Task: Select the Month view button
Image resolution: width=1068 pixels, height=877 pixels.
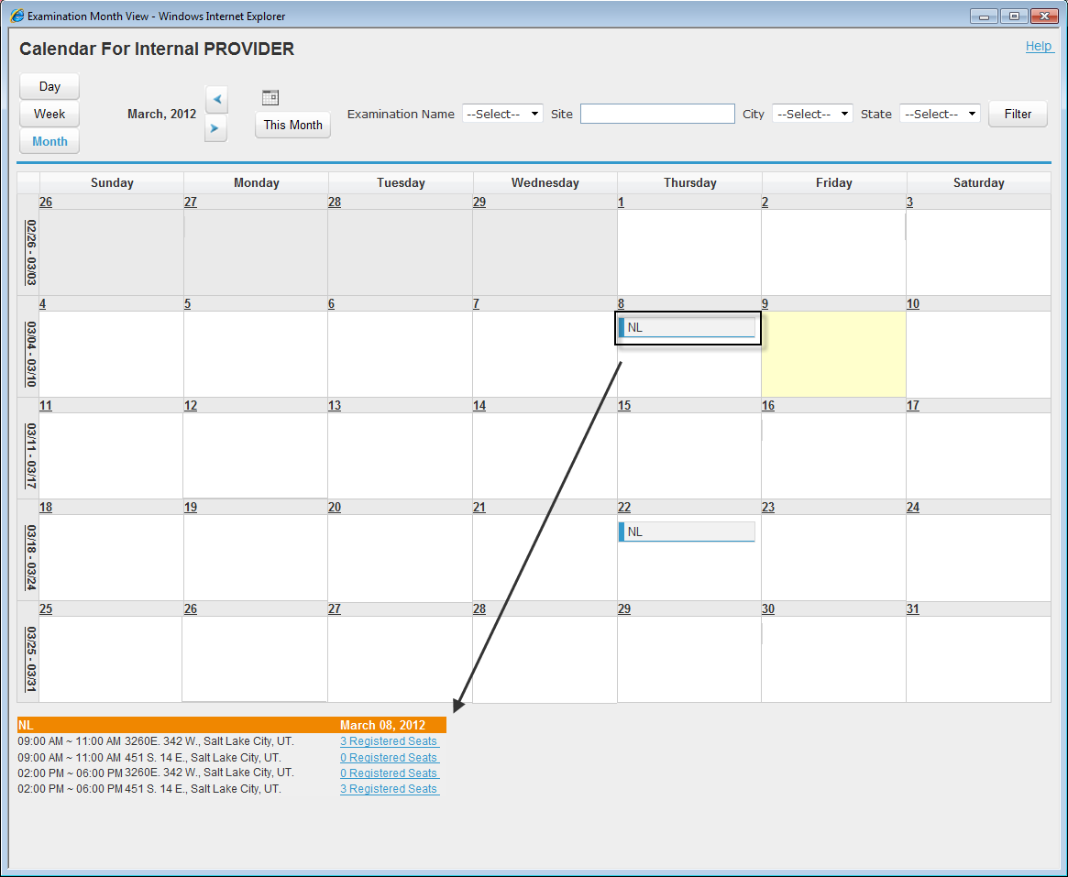Action: 50,141
